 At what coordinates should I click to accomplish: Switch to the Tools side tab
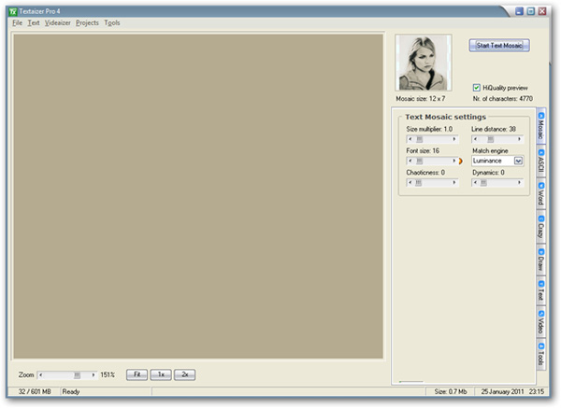click(541, 354)
